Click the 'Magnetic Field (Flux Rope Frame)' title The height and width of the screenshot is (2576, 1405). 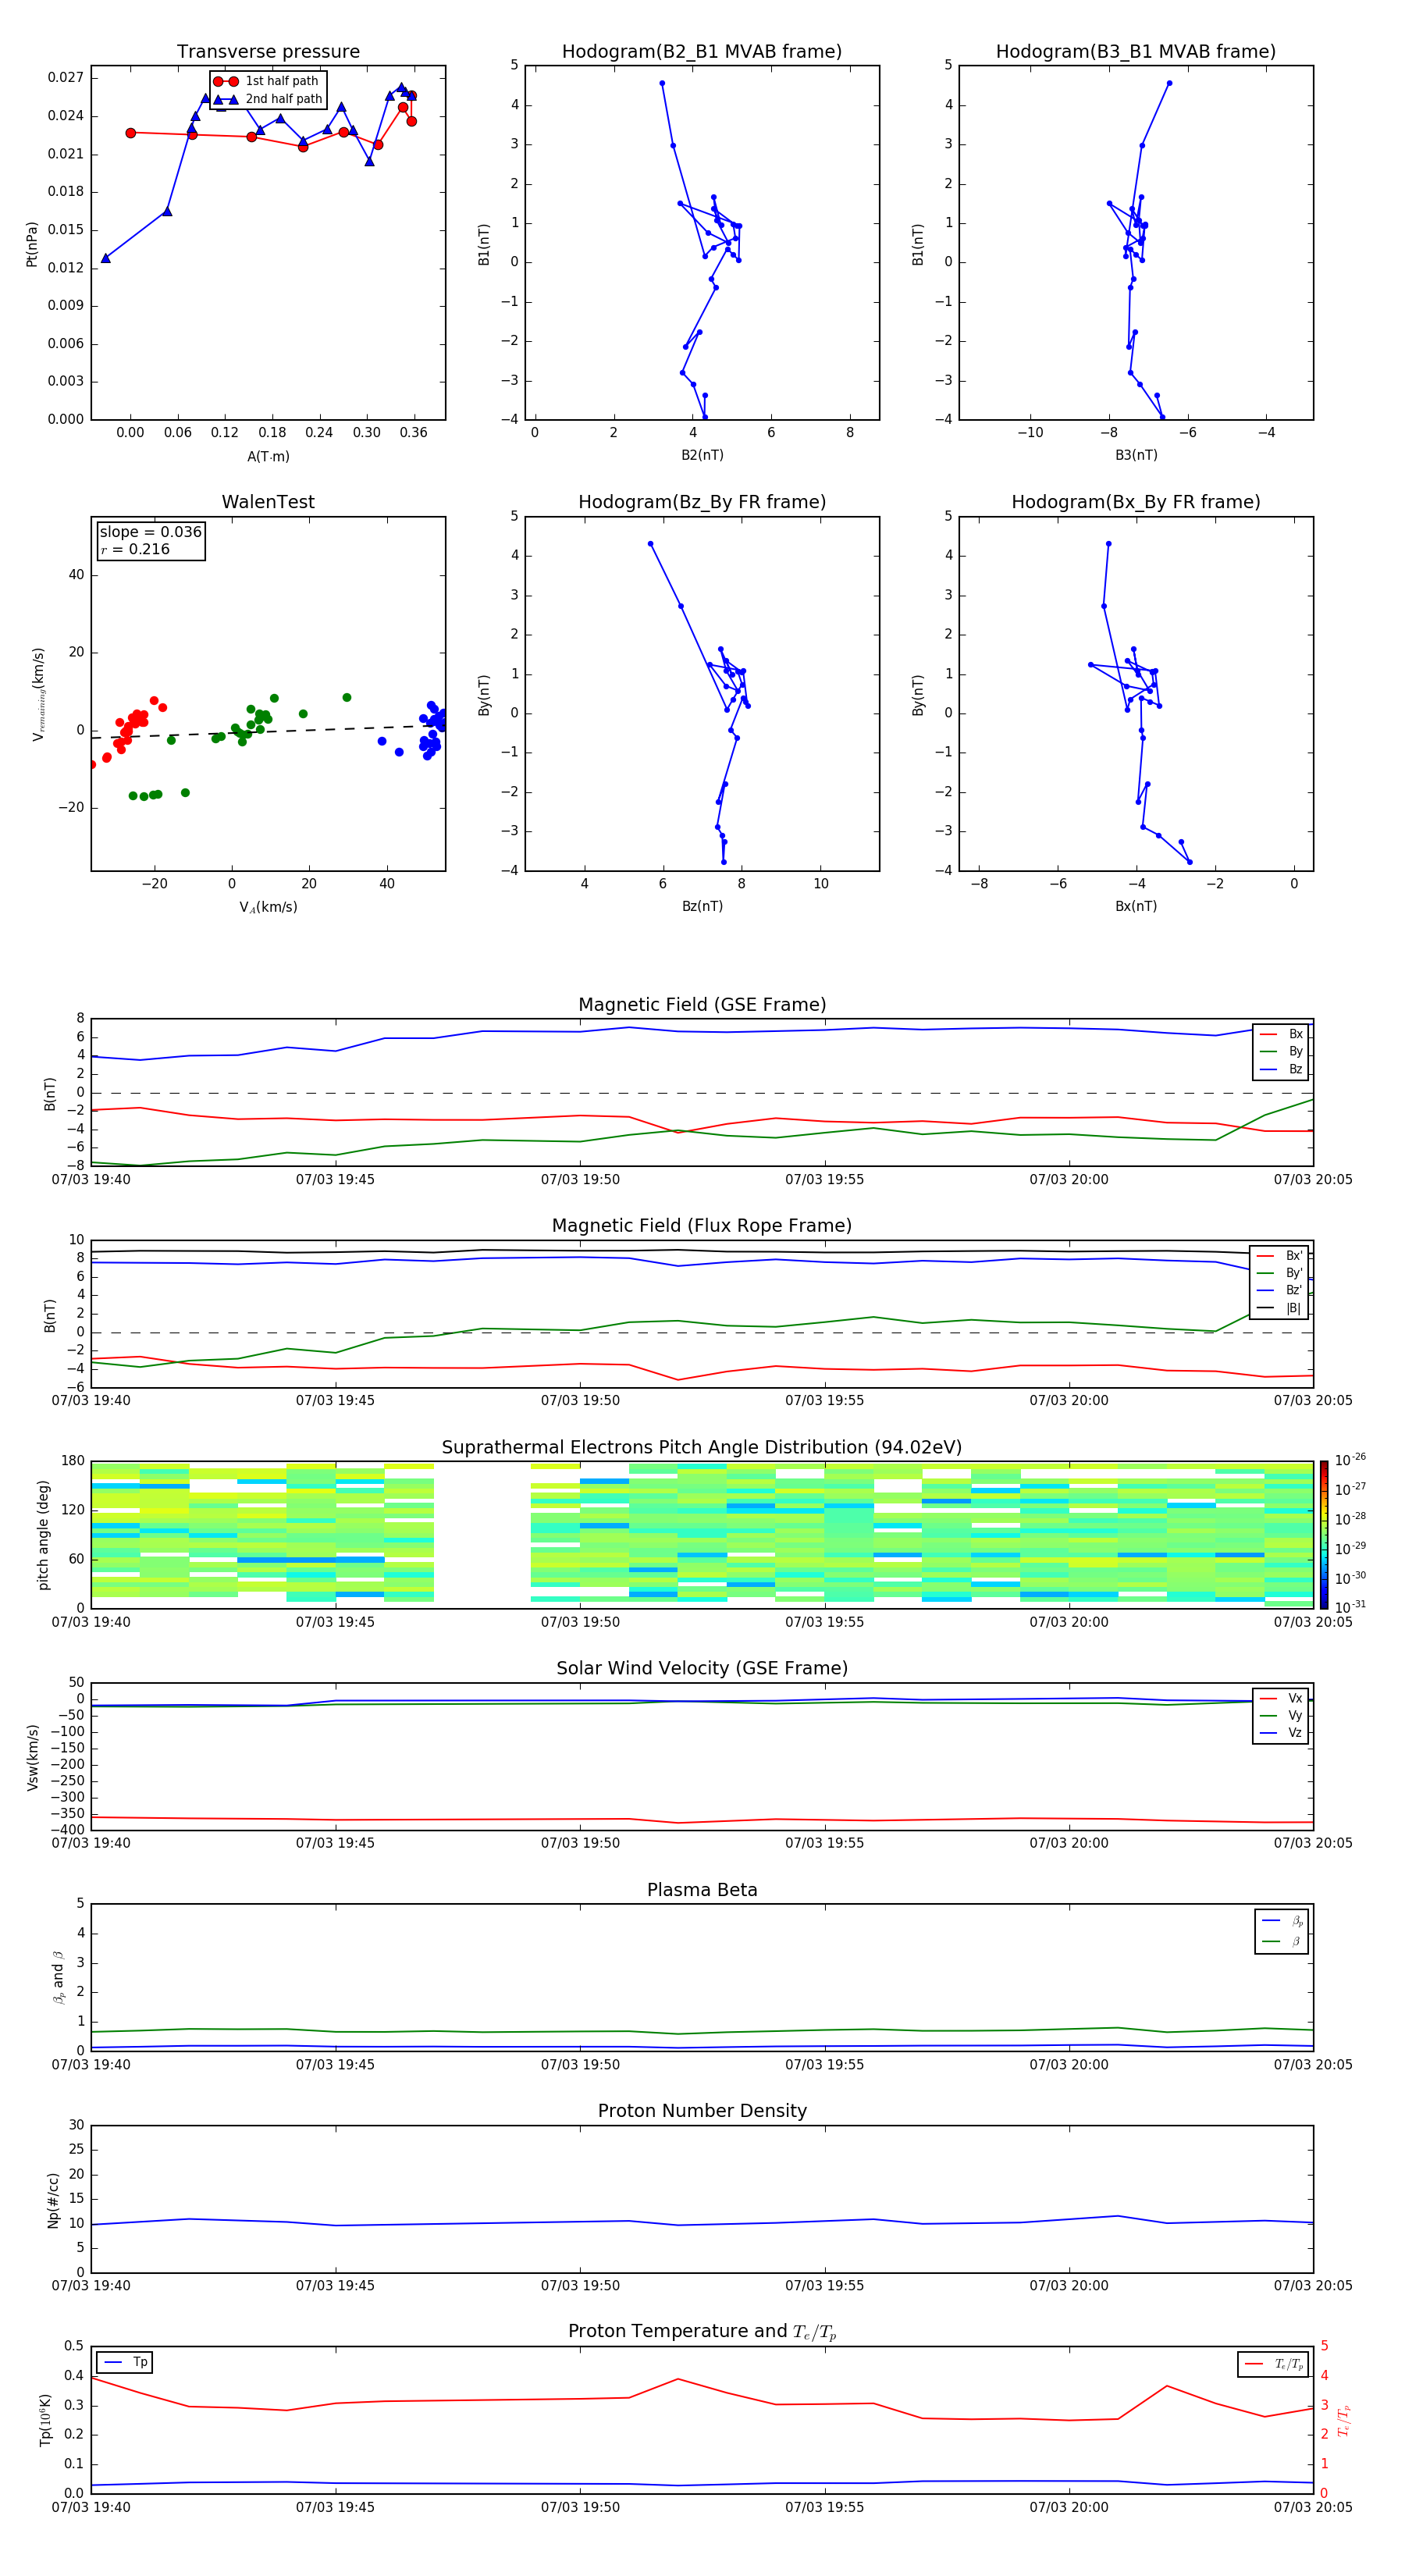(x=702, y=1226)
